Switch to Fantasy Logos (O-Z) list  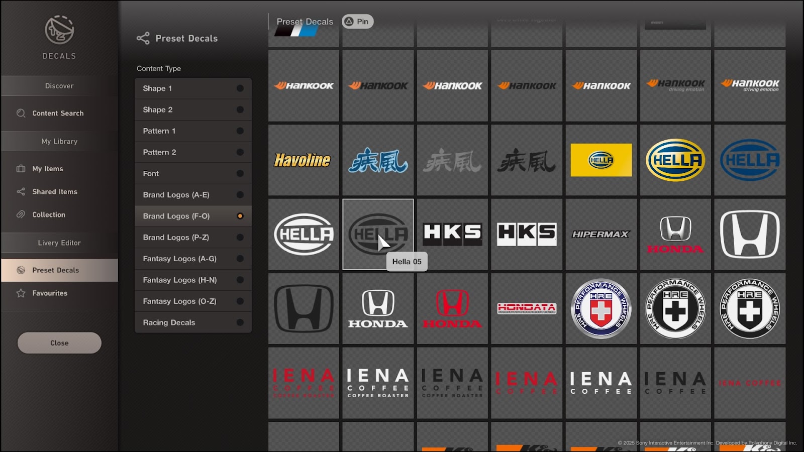(193, 301)
